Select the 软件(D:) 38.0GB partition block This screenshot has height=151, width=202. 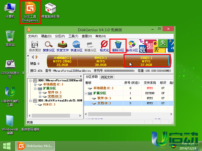pyautogui.click(x=101, y=61)
